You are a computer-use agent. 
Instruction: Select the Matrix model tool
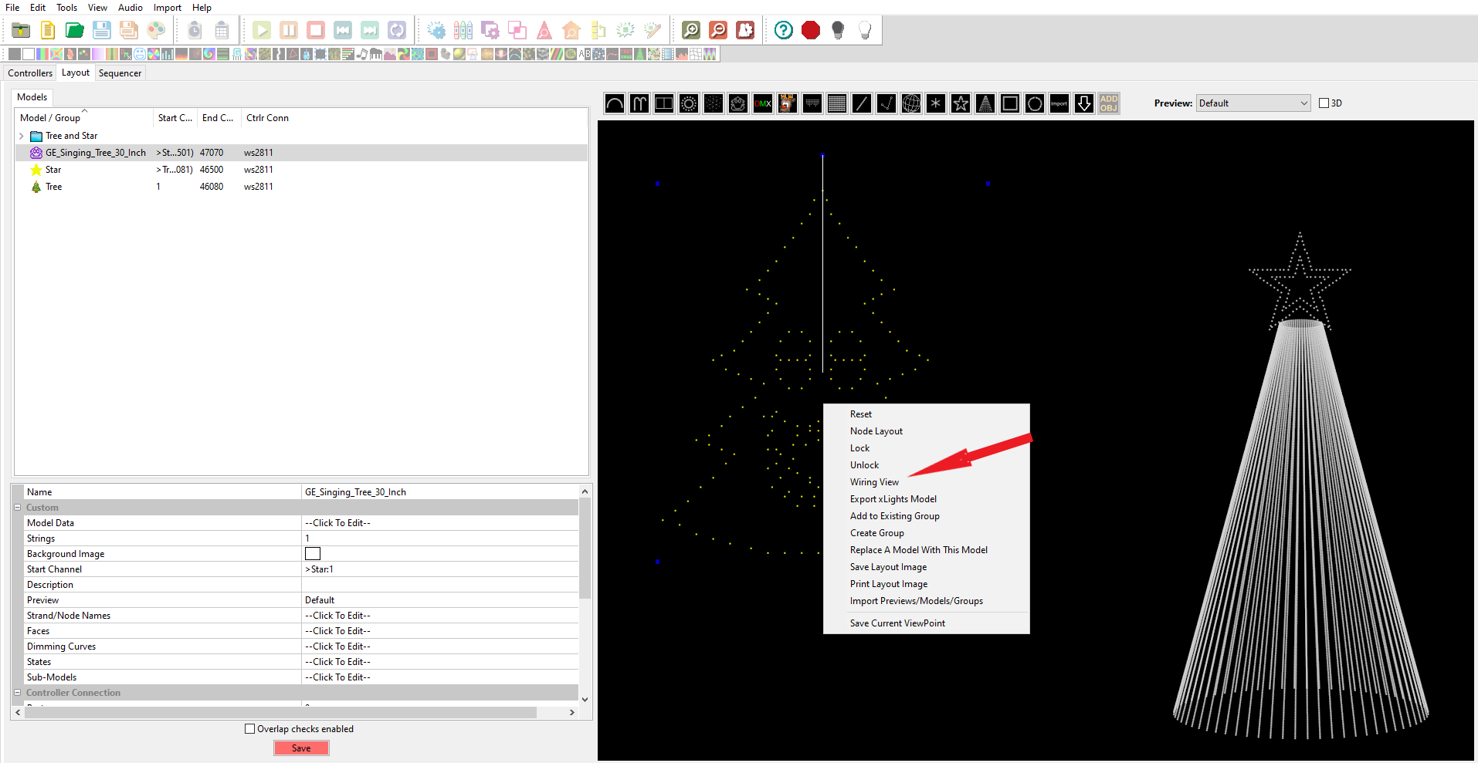pos(837,103)
